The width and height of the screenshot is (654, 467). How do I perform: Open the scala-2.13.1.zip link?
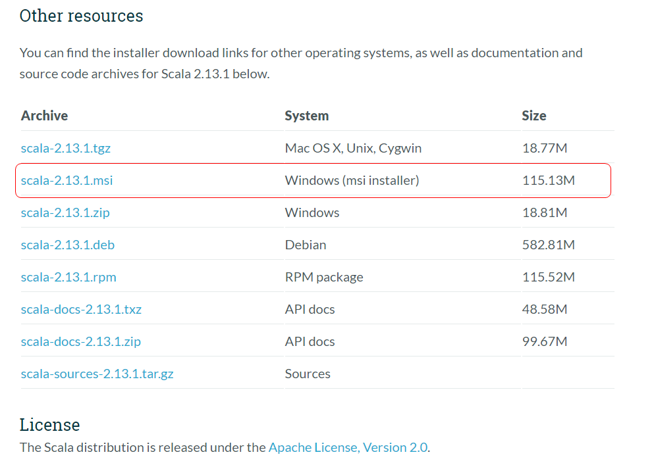(x=65, y=213)
